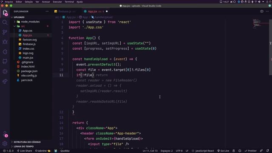
Task: Click the errors and warnings status indicator
Action: [x=8, y=151]
